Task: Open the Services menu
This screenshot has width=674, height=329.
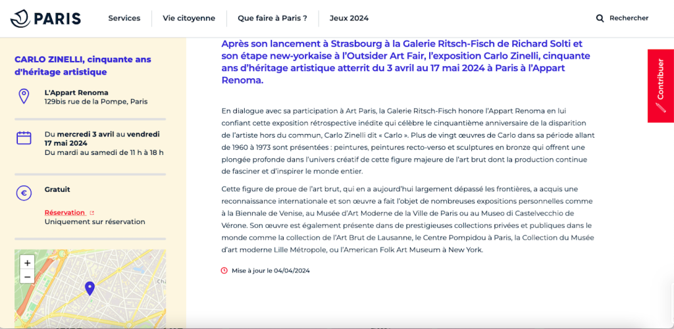Action: click(124, 18)
